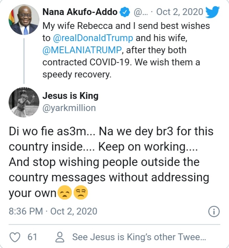Open the @yarkmillion handle
This screenshot has width=229, height=248.
(69, 108)
